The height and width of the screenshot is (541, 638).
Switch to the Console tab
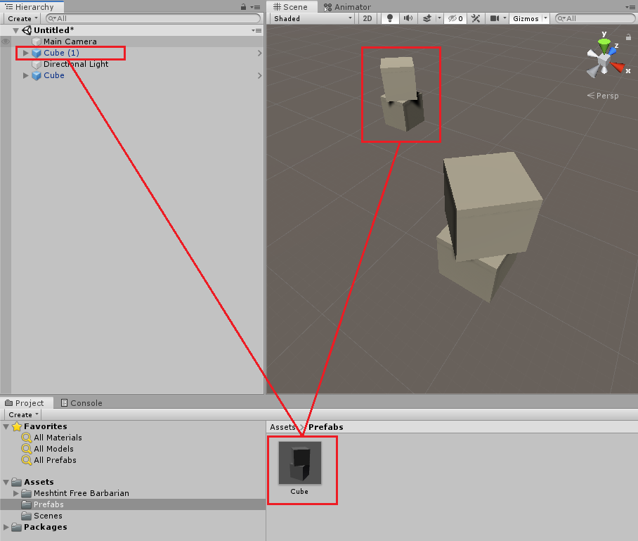pos(82,403)
